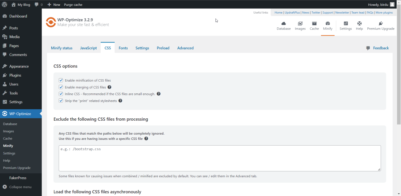Open Database submenu item in sidebar
The image size is (401, 196).
point(10,124)
